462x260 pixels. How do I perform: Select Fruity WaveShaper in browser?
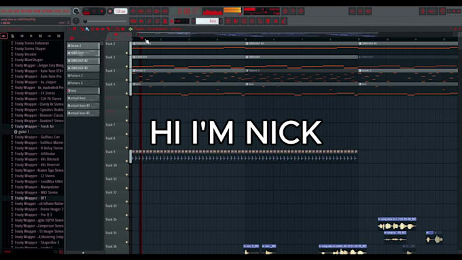click(x=29, y=60)
